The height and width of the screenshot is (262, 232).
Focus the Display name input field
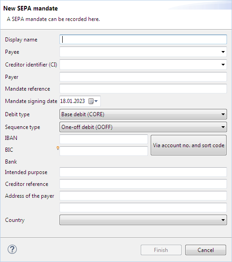pyautogui.click(x=143, y=40)
